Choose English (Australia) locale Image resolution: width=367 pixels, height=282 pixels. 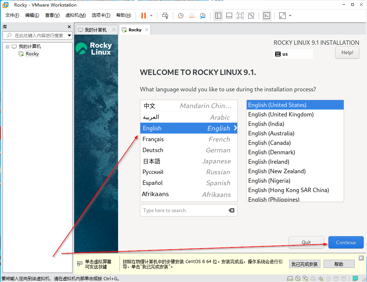tap(295, 134)
